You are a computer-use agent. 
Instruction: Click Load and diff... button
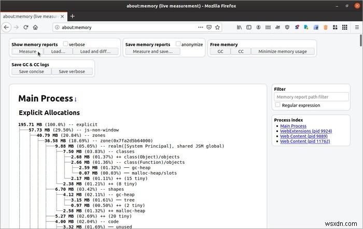[95, 51]
